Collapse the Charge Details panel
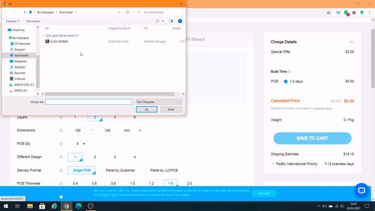This screenshot has height=211, width=375. coord(351,42)
